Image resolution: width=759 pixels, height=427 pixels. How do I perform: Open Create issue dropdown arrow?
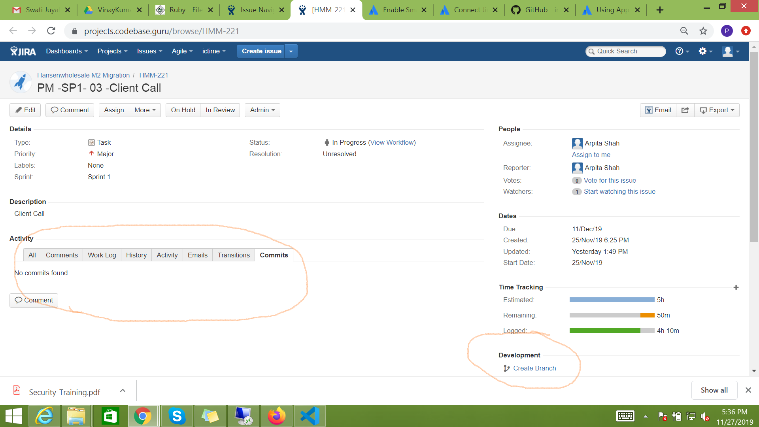click(291, 51)
